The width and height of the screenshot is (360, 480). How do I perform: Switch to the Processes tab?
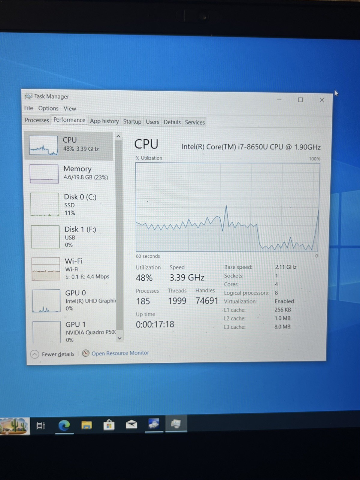(37, 120)
